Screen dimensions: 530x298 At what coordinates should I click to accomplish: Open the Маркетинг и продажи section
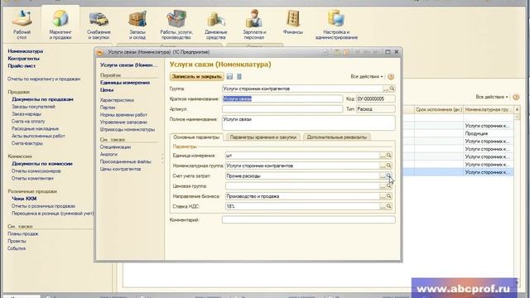(x=60, y=25)
